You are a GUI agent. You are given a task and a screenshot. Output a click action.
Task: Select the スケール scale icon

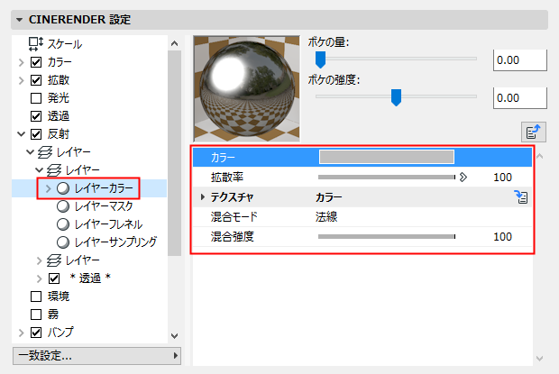(x=36, y=44)
